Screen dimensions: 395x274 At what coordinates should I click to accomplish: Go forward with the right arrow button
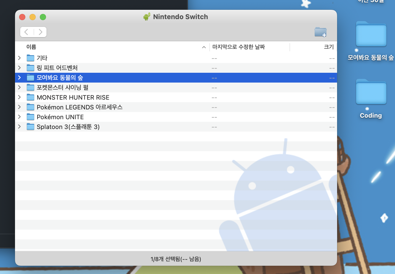click(x=40, y=32)
